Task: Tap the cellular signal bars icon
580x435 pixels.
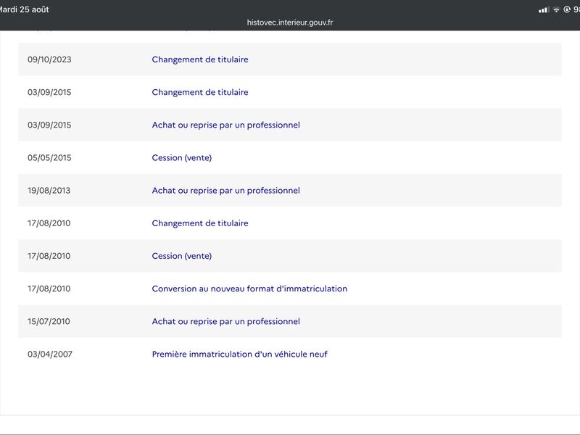Action: 543,9
